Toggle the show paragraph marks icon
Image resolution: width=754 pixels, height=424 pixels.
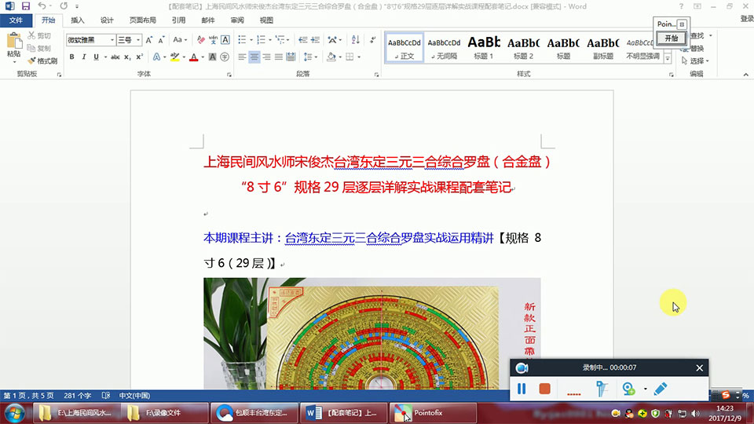372,40
